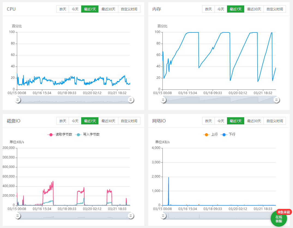Screen dimensions: 293x228
Task: Select 今天 tab in 网络IO panel
Action: [221, 121]
